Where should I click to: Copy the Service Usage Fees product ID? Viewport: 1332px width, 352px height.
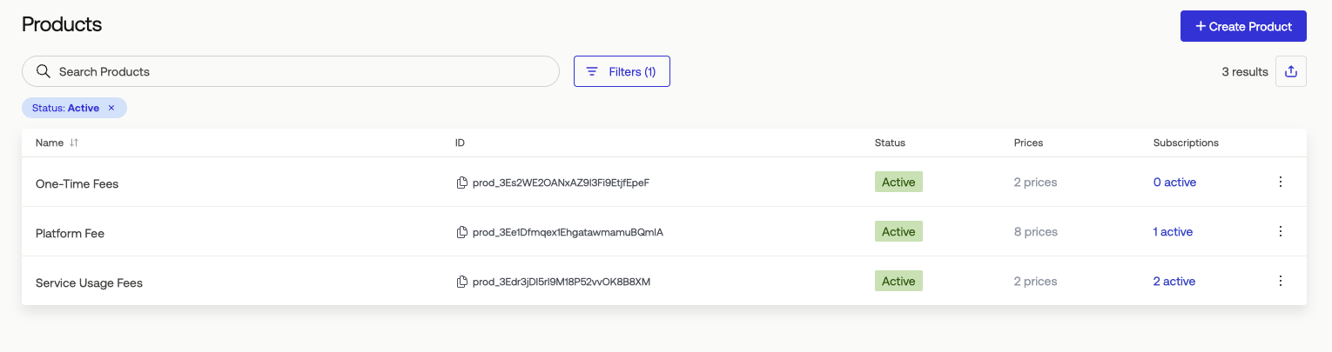(462, 282)
